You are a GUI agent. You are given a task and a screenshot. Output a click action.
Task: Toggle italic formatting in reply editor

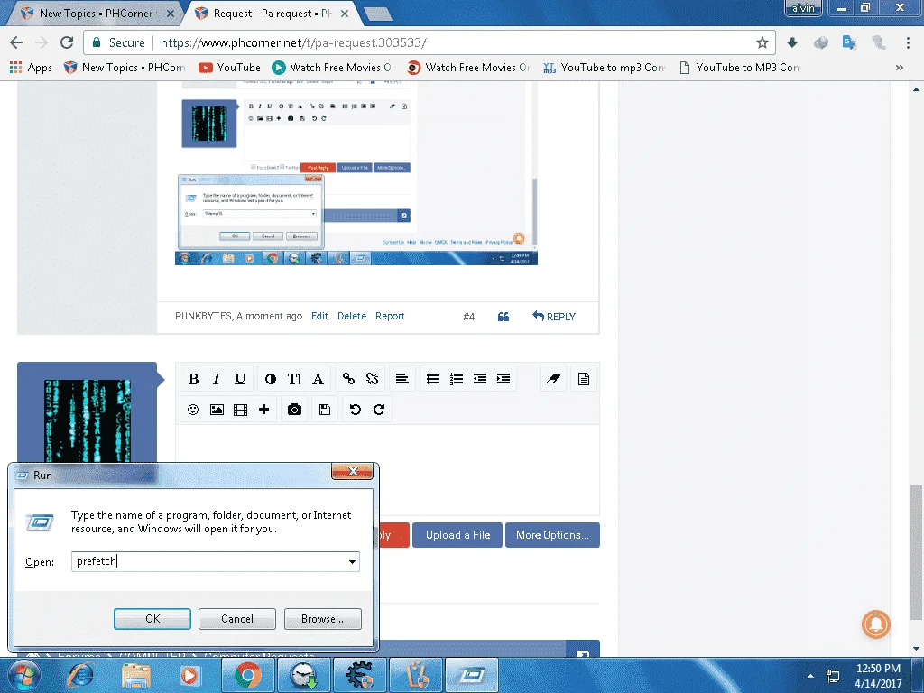[x=217, y=379]
